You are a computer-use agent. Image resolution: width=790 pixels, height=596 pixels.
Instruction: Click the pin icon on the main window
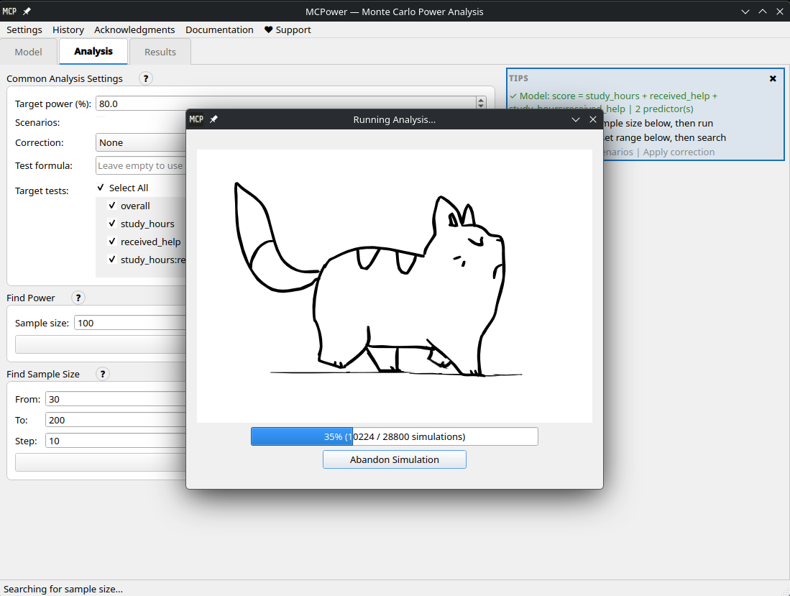click(24, 11)
